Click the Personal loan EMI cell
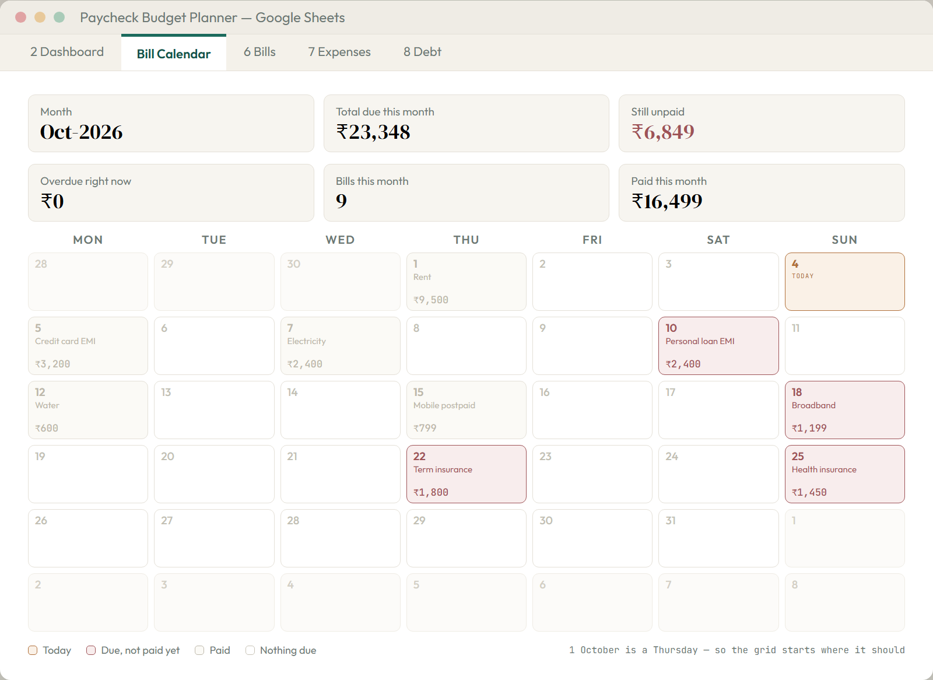Viewport: 933px width, 680px height. point(718,346)
